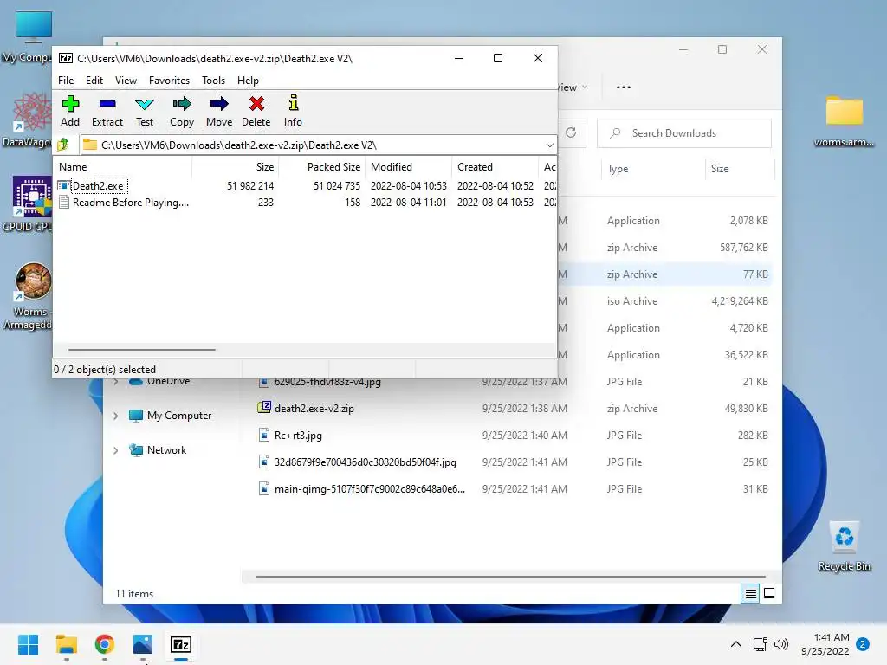887x665 pixels.
Task: Open the Help menu
Action: [x=248, y=81]
